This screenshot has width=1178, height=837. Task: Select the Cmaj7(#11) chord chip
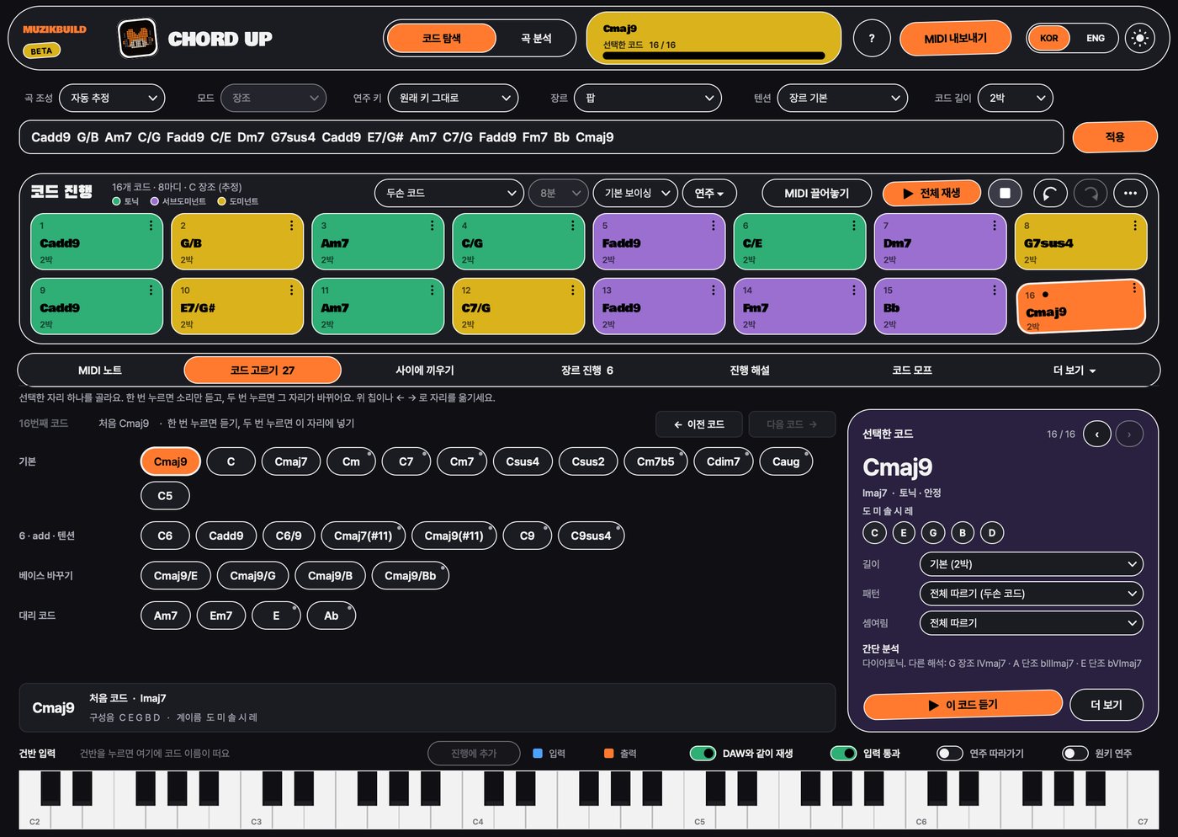(x=363, y=536)
